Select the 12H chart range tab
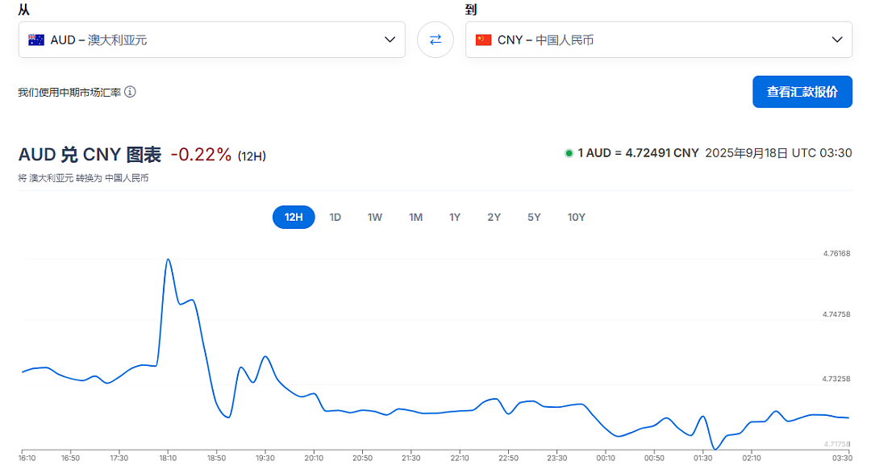Screen dimensions: 871x465 (294, 217)
